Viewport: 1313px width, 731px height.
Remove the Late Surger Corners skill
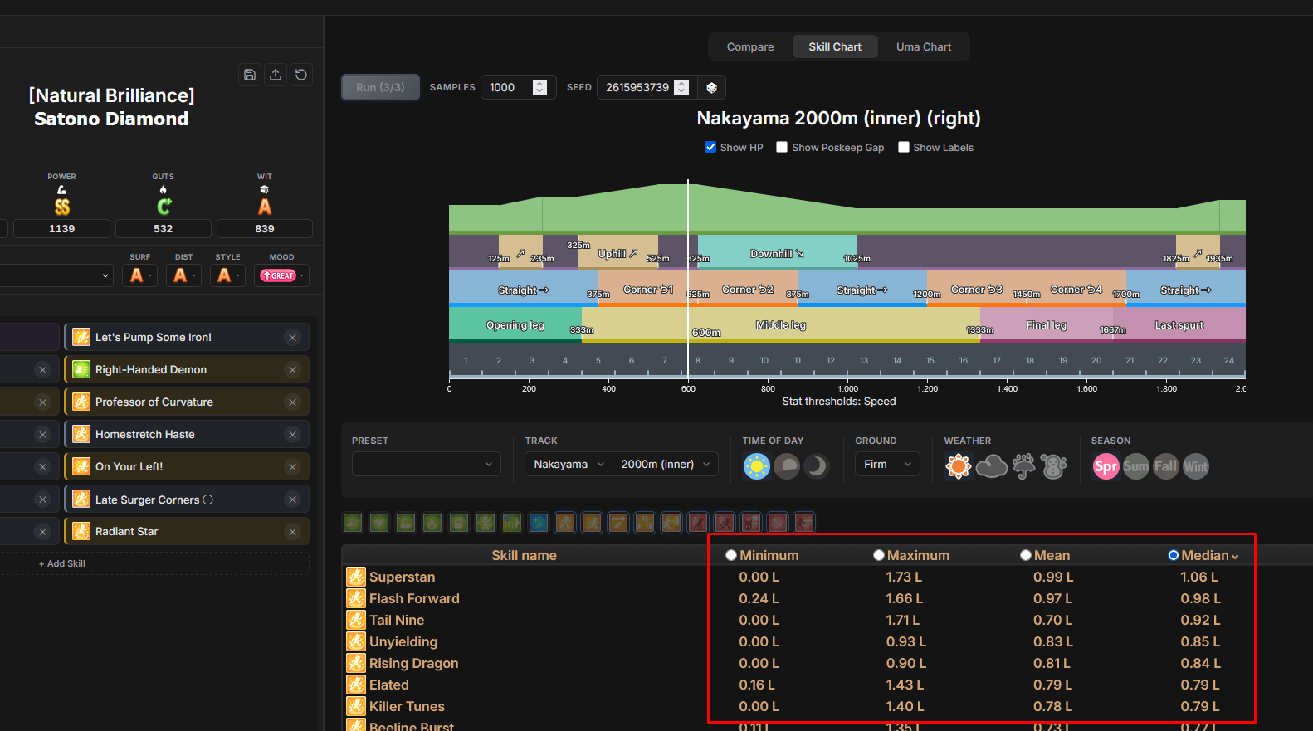292,500
